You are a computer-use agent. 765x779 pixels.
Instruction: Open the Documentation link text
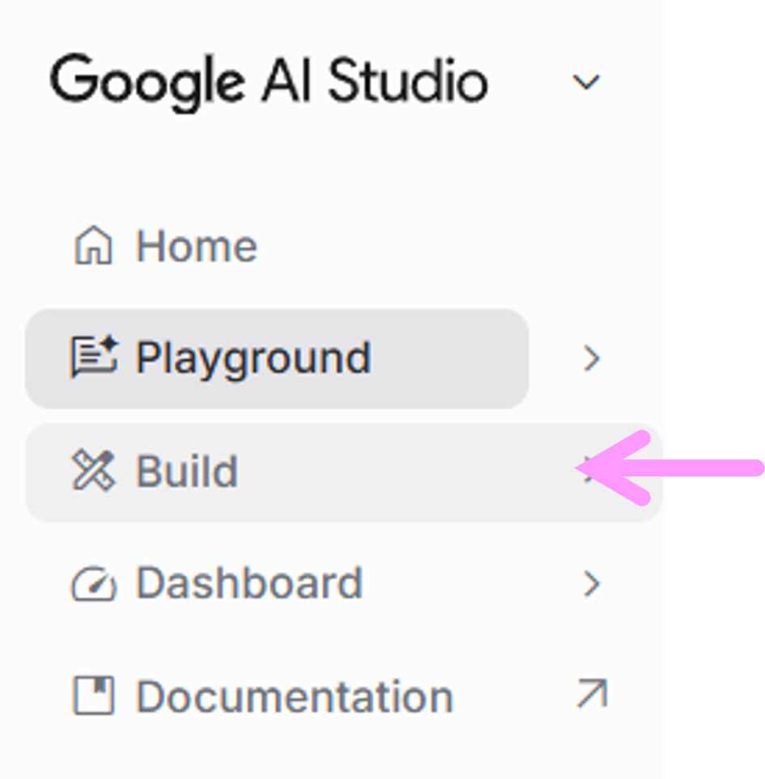pos(294,696)
